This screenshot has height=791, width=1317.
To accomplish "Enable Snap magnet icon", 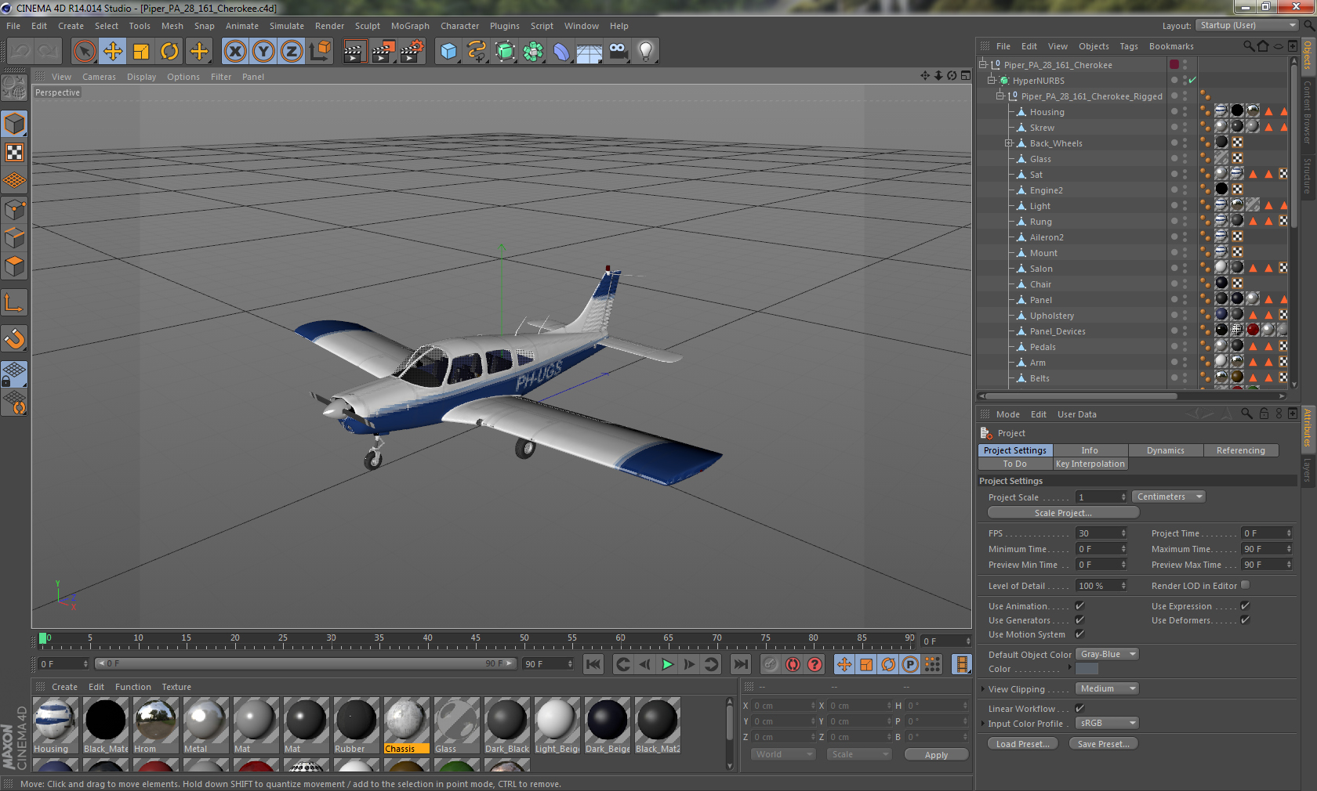I will [x=14, y=338].
